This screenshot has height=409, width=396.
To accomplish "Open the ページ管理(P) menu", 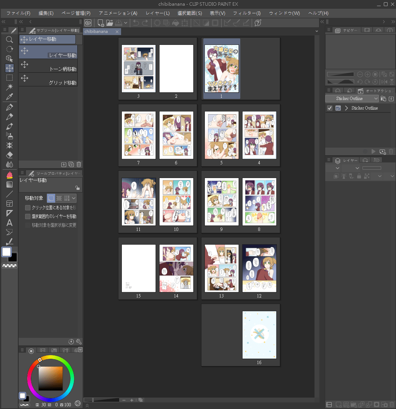I will 76,13.
